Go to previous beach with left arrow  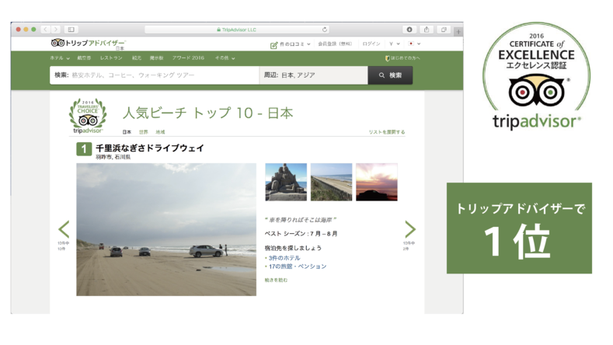(64, 229)
